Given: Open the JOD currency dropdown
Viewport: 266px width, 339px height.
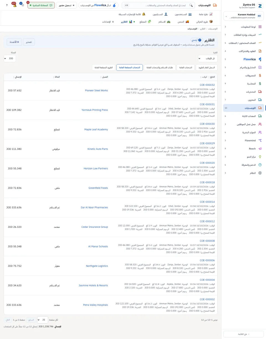Looking at the screenshot, I should point(10,58).
